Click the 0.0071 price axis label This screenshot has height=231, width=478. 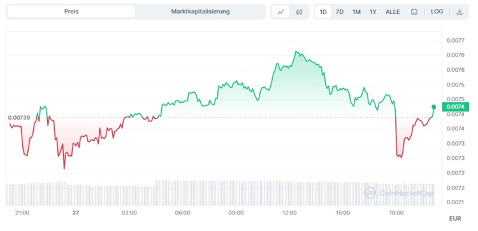455,202
